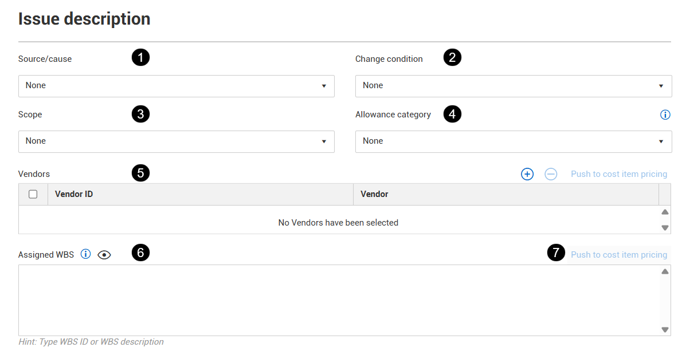Click the Vendor ID column header
Image resolution: width=686 pixels, height=355 pixels.
tap(74, 194)
